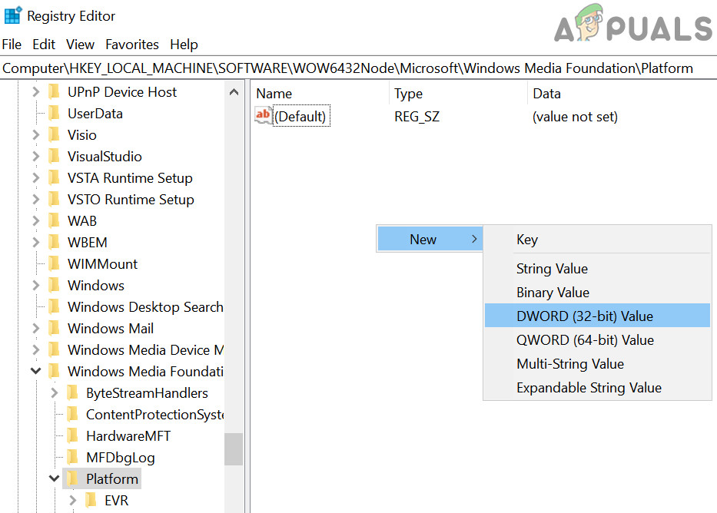This screenshot has width=717, height=513.
Task: Expand the WAB key
Action: [35, 220]
